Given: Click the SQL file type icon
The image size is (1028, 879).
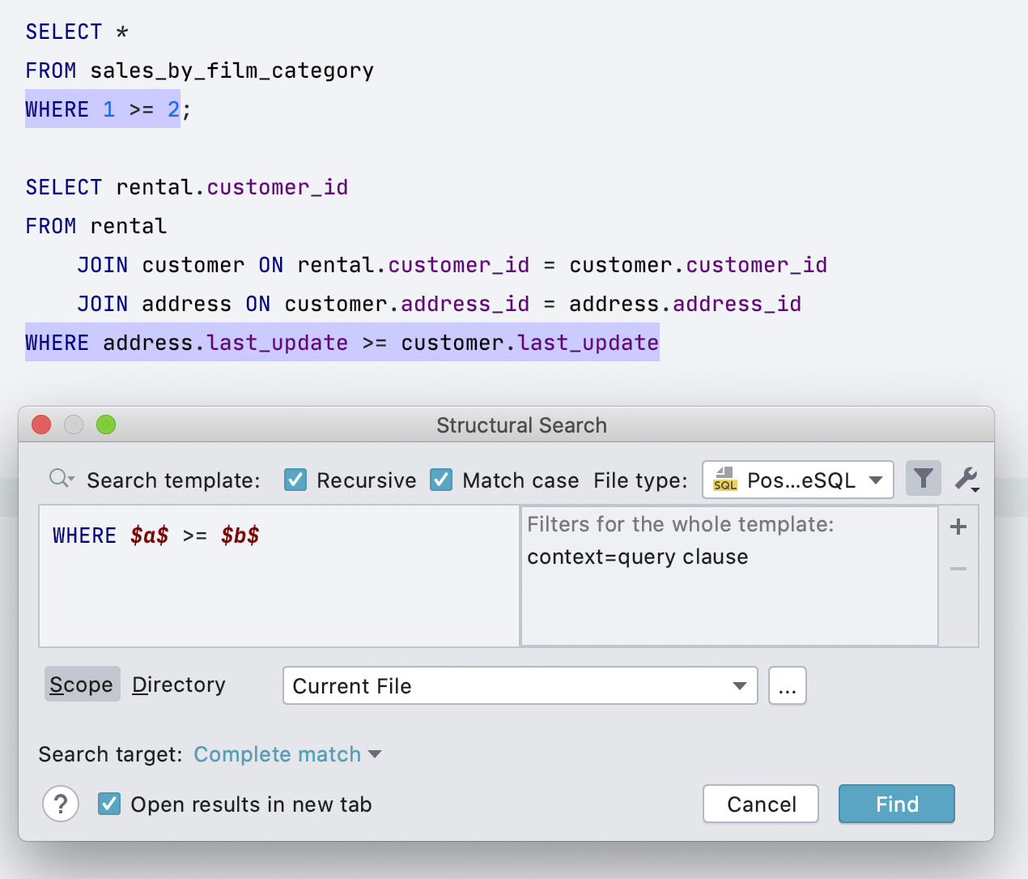Looking at the screenshot, I should (724, 480).
